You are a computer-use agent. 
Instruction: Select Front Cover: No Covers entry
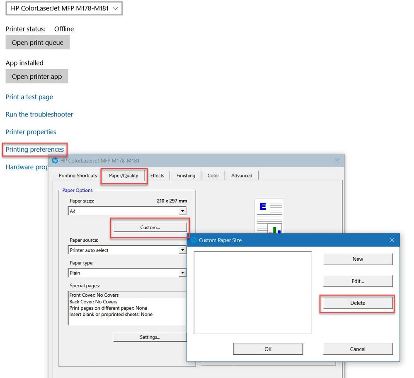(127, 295)
